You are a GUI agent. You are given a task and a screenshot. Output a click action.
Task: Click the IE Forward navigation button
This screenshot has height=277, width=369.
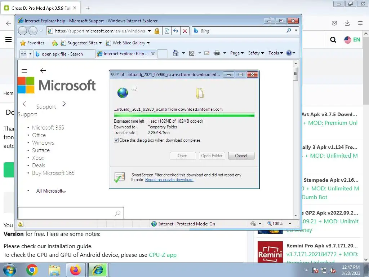[x=33, y=31]
